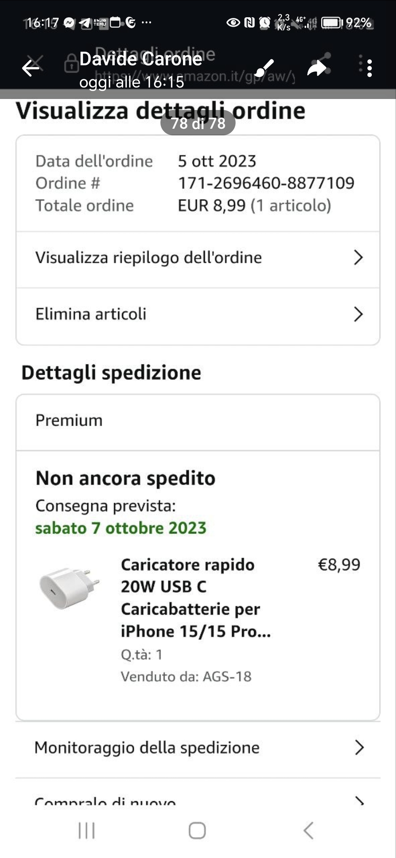Open Monitoraggio della spedizione
This screenshot has width=396, height=858.
(147, 747)
